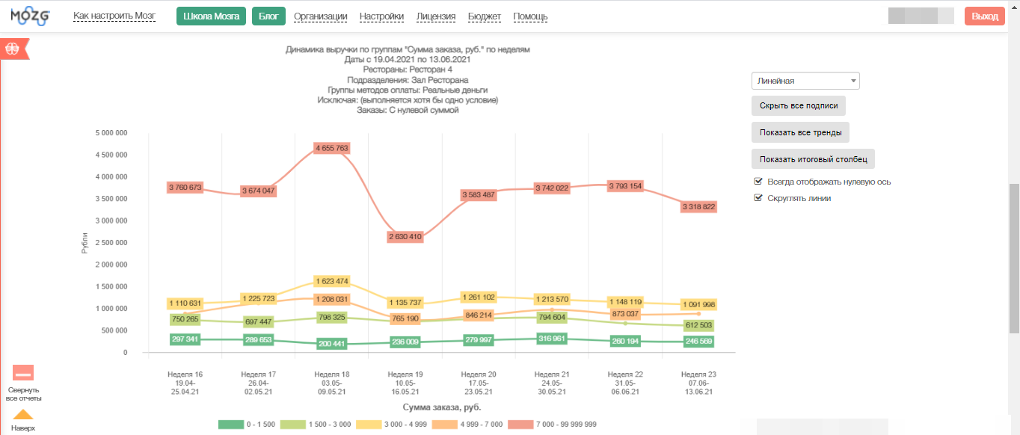Click the collapse all reports minus icon
Image resolution: width=1020 pixels, height=435 pixels.
coord(23,373)
